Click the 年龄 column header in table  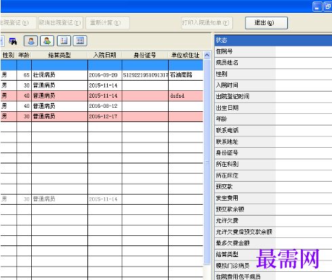(24, 55)
